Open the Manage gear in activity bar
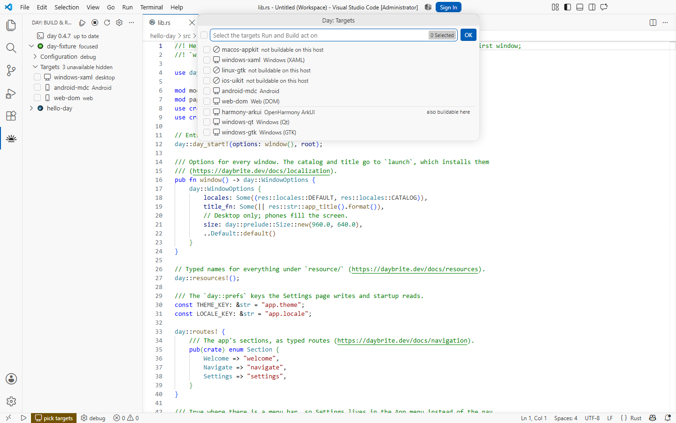 pyautogui.click(x=11, y=401)
